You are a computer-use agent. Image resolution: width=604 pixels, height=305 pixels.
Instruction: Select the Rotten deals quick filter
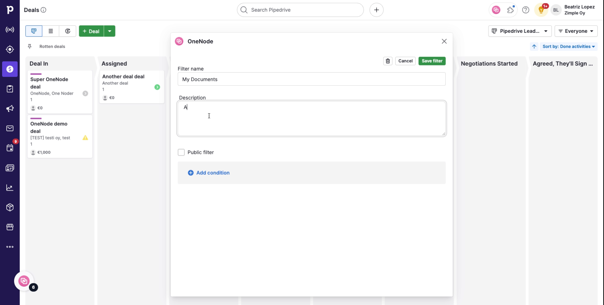(52, 47)
